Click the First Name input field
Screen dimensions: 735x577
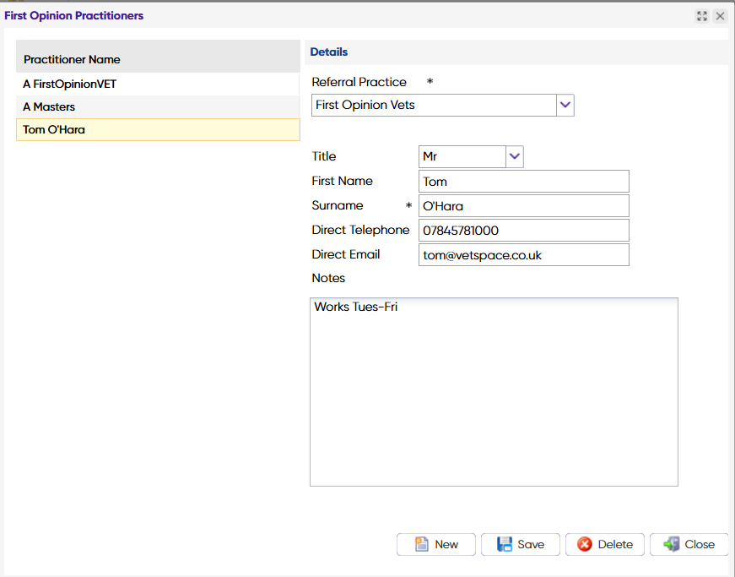point(523,182)
